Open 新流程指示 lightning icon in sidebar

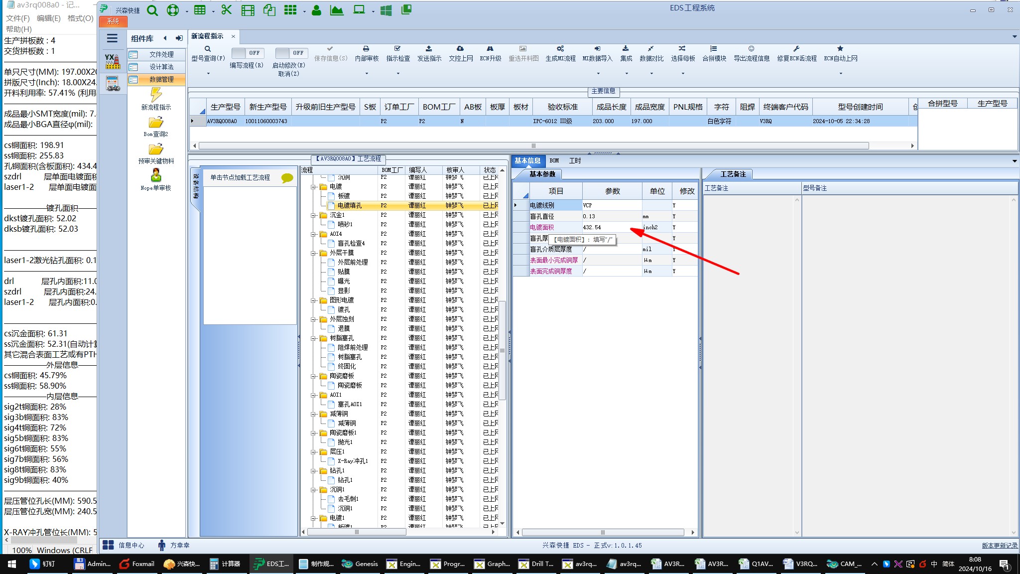(156, 95)
